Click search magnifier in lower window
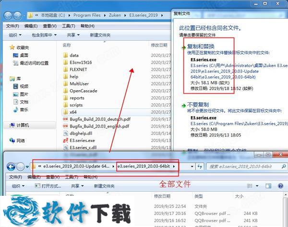 (283, 167)
